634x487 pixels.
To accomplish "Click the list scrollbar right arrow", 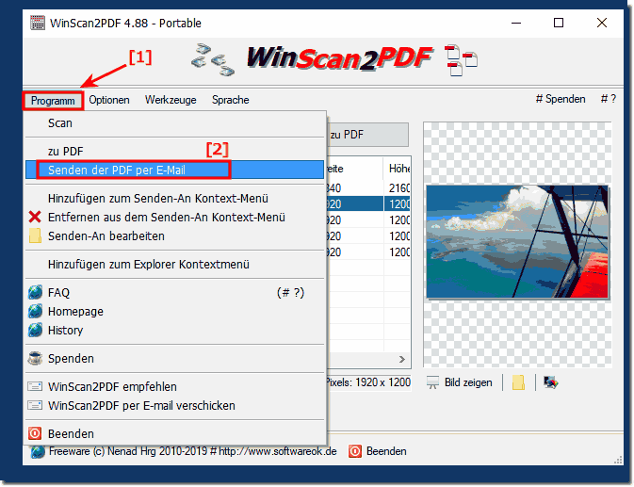I will click(402, 359).
